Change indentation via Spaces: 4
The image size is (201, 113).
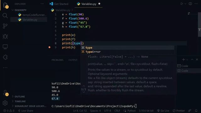(95, 111)
